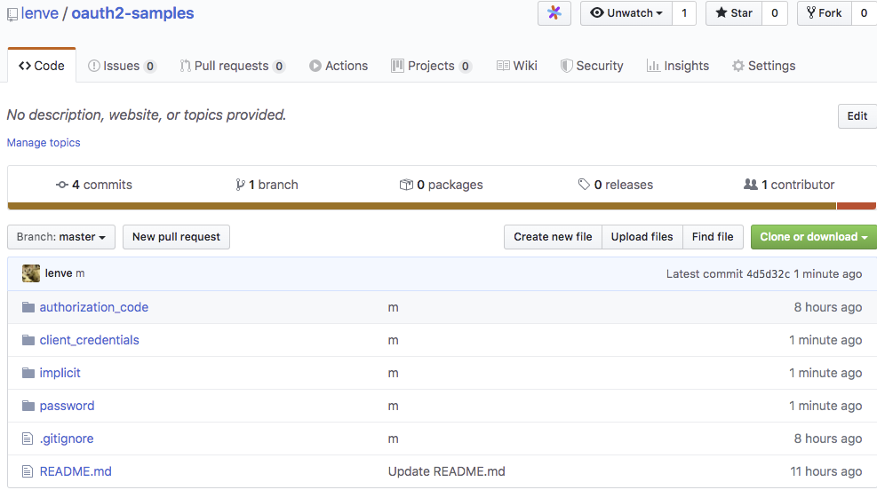Fork the repository with Fork button
The width and height of the screenshot is (877, 490).
pos(825,13)
